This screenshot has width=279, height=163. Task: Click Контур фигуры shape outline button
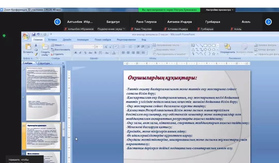pos(265,50)
